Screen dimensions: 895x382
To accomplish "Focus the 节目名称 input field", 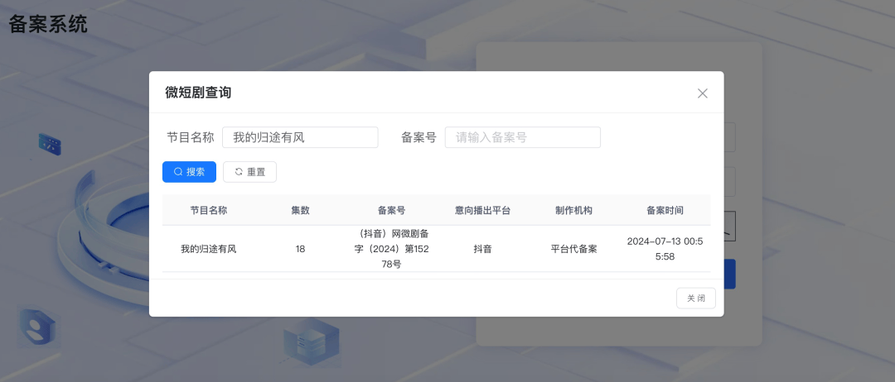I will pyautogui.click(x=299, y=137).
